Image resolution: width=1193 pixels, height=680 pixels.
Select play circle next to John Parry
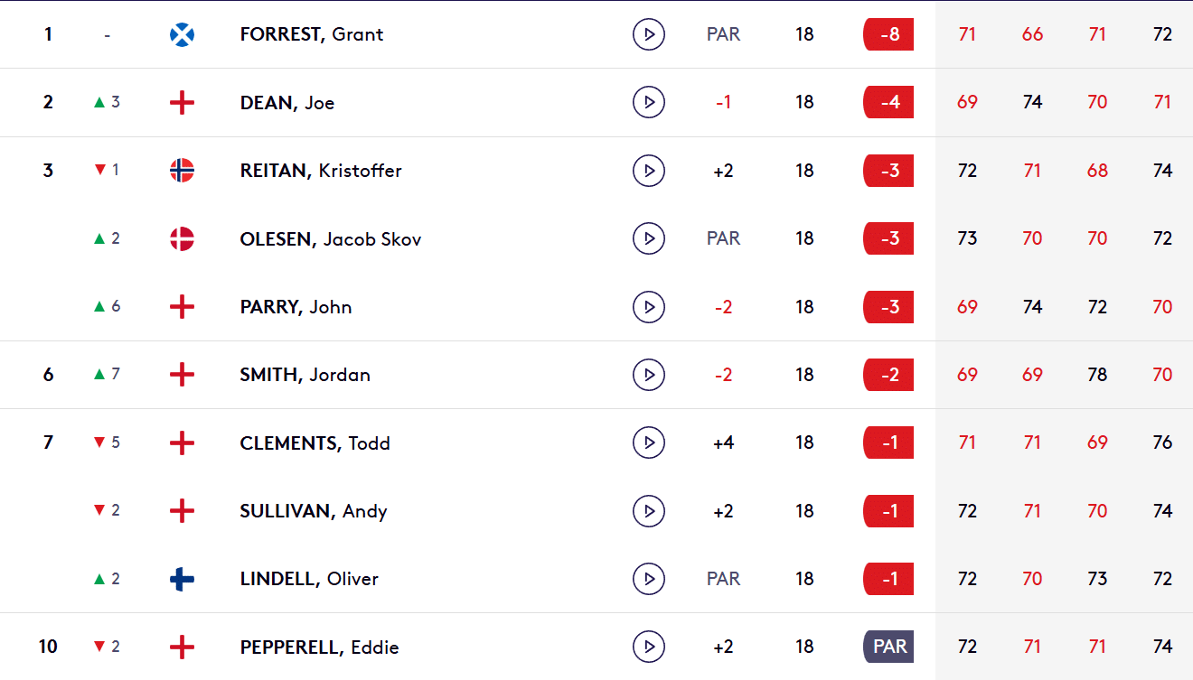point(649,307)
